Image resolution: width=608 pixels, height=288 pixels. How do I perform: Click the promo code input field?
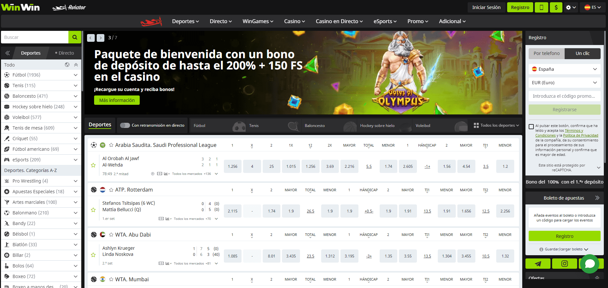[565, 96]
